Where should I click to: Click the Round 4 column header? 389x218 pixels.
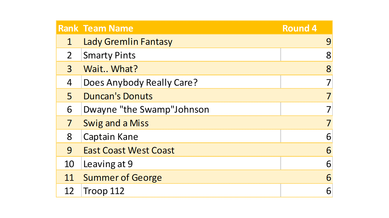click(x=300, y=28)
